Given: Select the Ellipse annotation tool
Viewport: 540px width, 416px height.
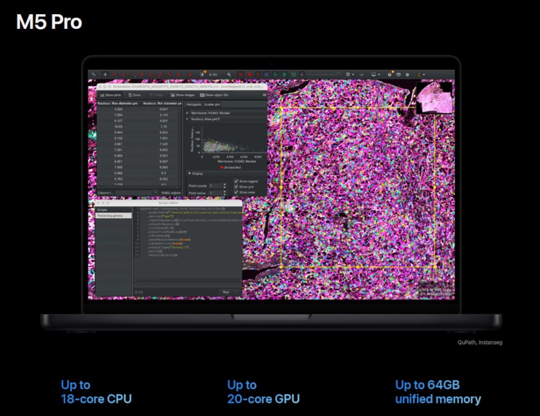Looking at the screenshot, I should coord(123,75).
